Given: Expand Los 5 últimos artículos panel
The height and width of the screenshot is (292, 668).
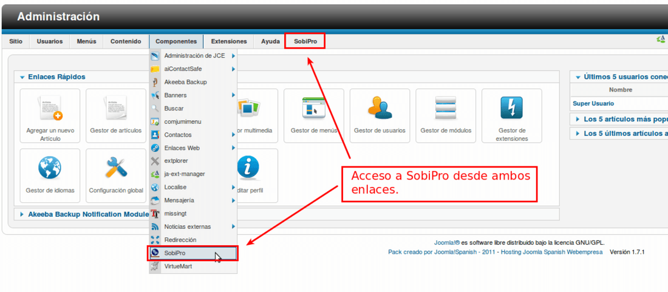Looking at the screenshot, I should point(578,134).
